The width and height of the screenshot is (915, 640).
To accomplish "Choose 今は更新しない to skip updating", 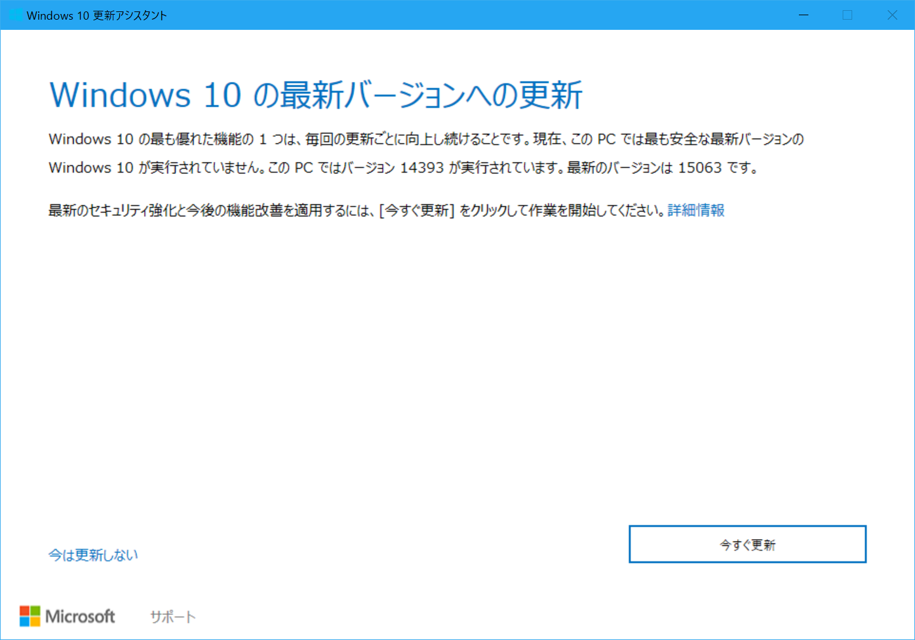I will coord(93,555).
